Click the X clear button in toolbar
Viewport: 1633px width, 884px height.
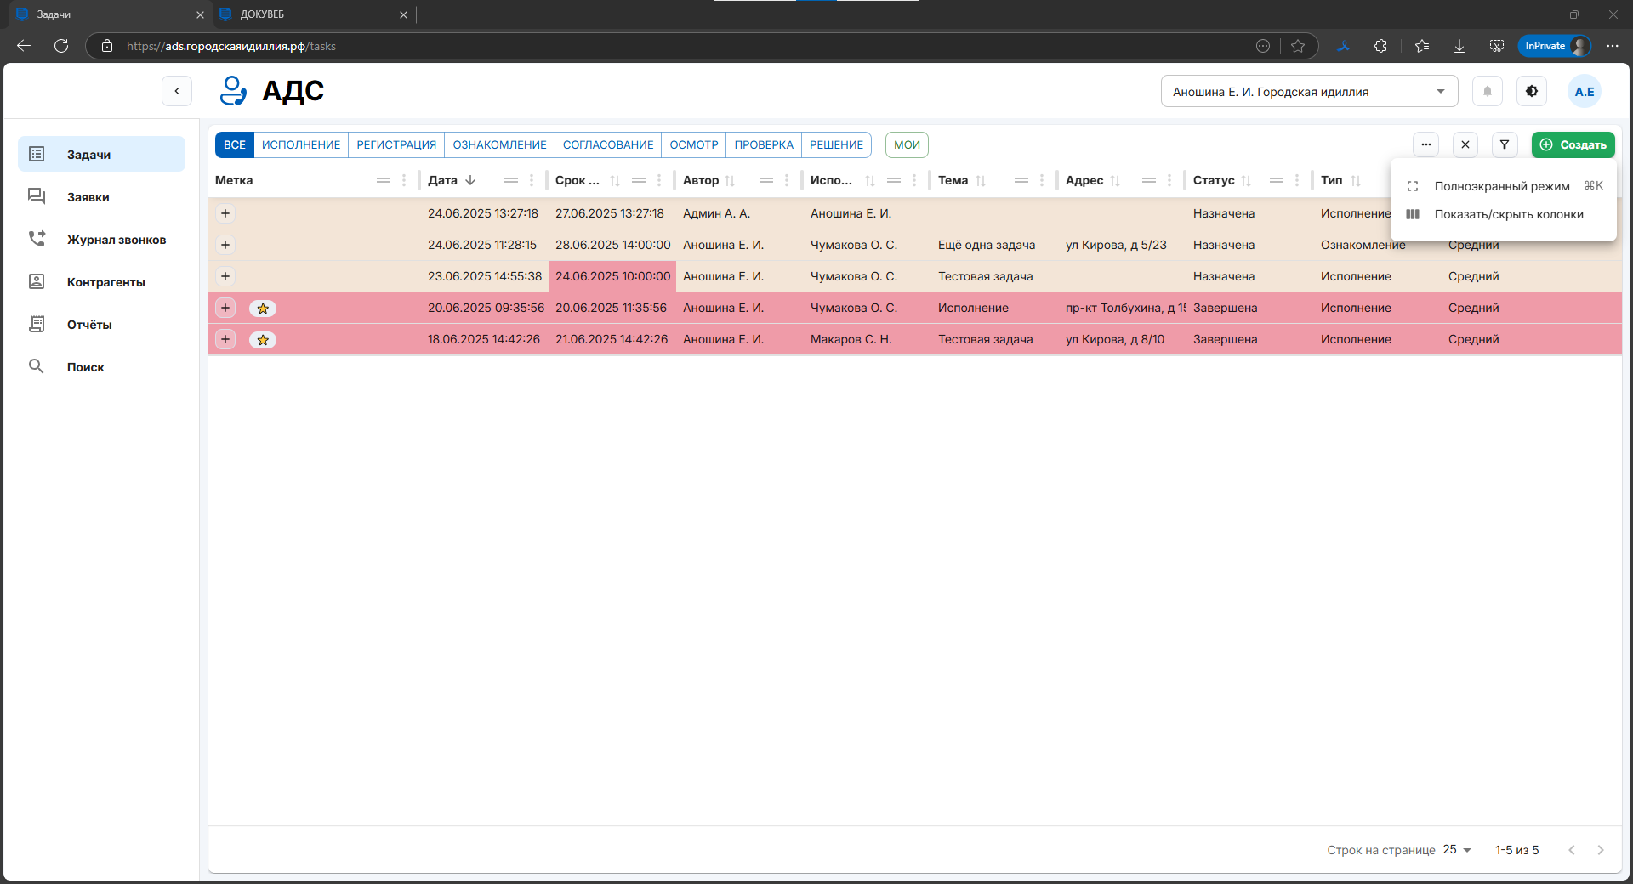(1465, 145)
